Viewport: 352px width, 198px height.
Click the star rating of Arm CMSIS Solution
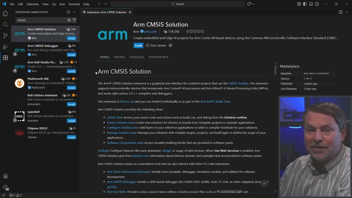pos(195,31)
